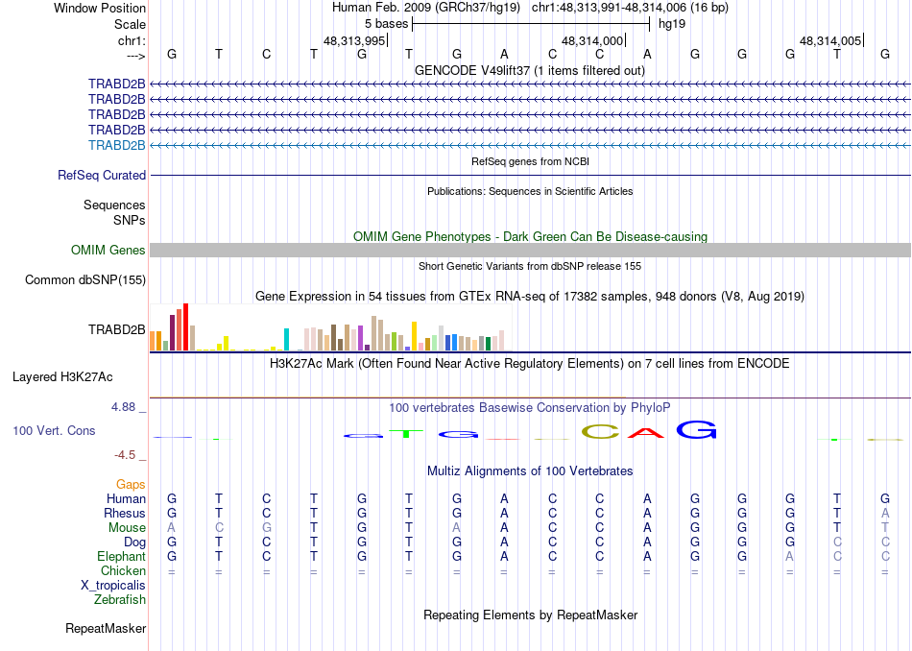This screenshot has height=651, width=912.
Task: Click 'Repeating Elements by RepeatMasker' title
Action: tap(530, 615)
